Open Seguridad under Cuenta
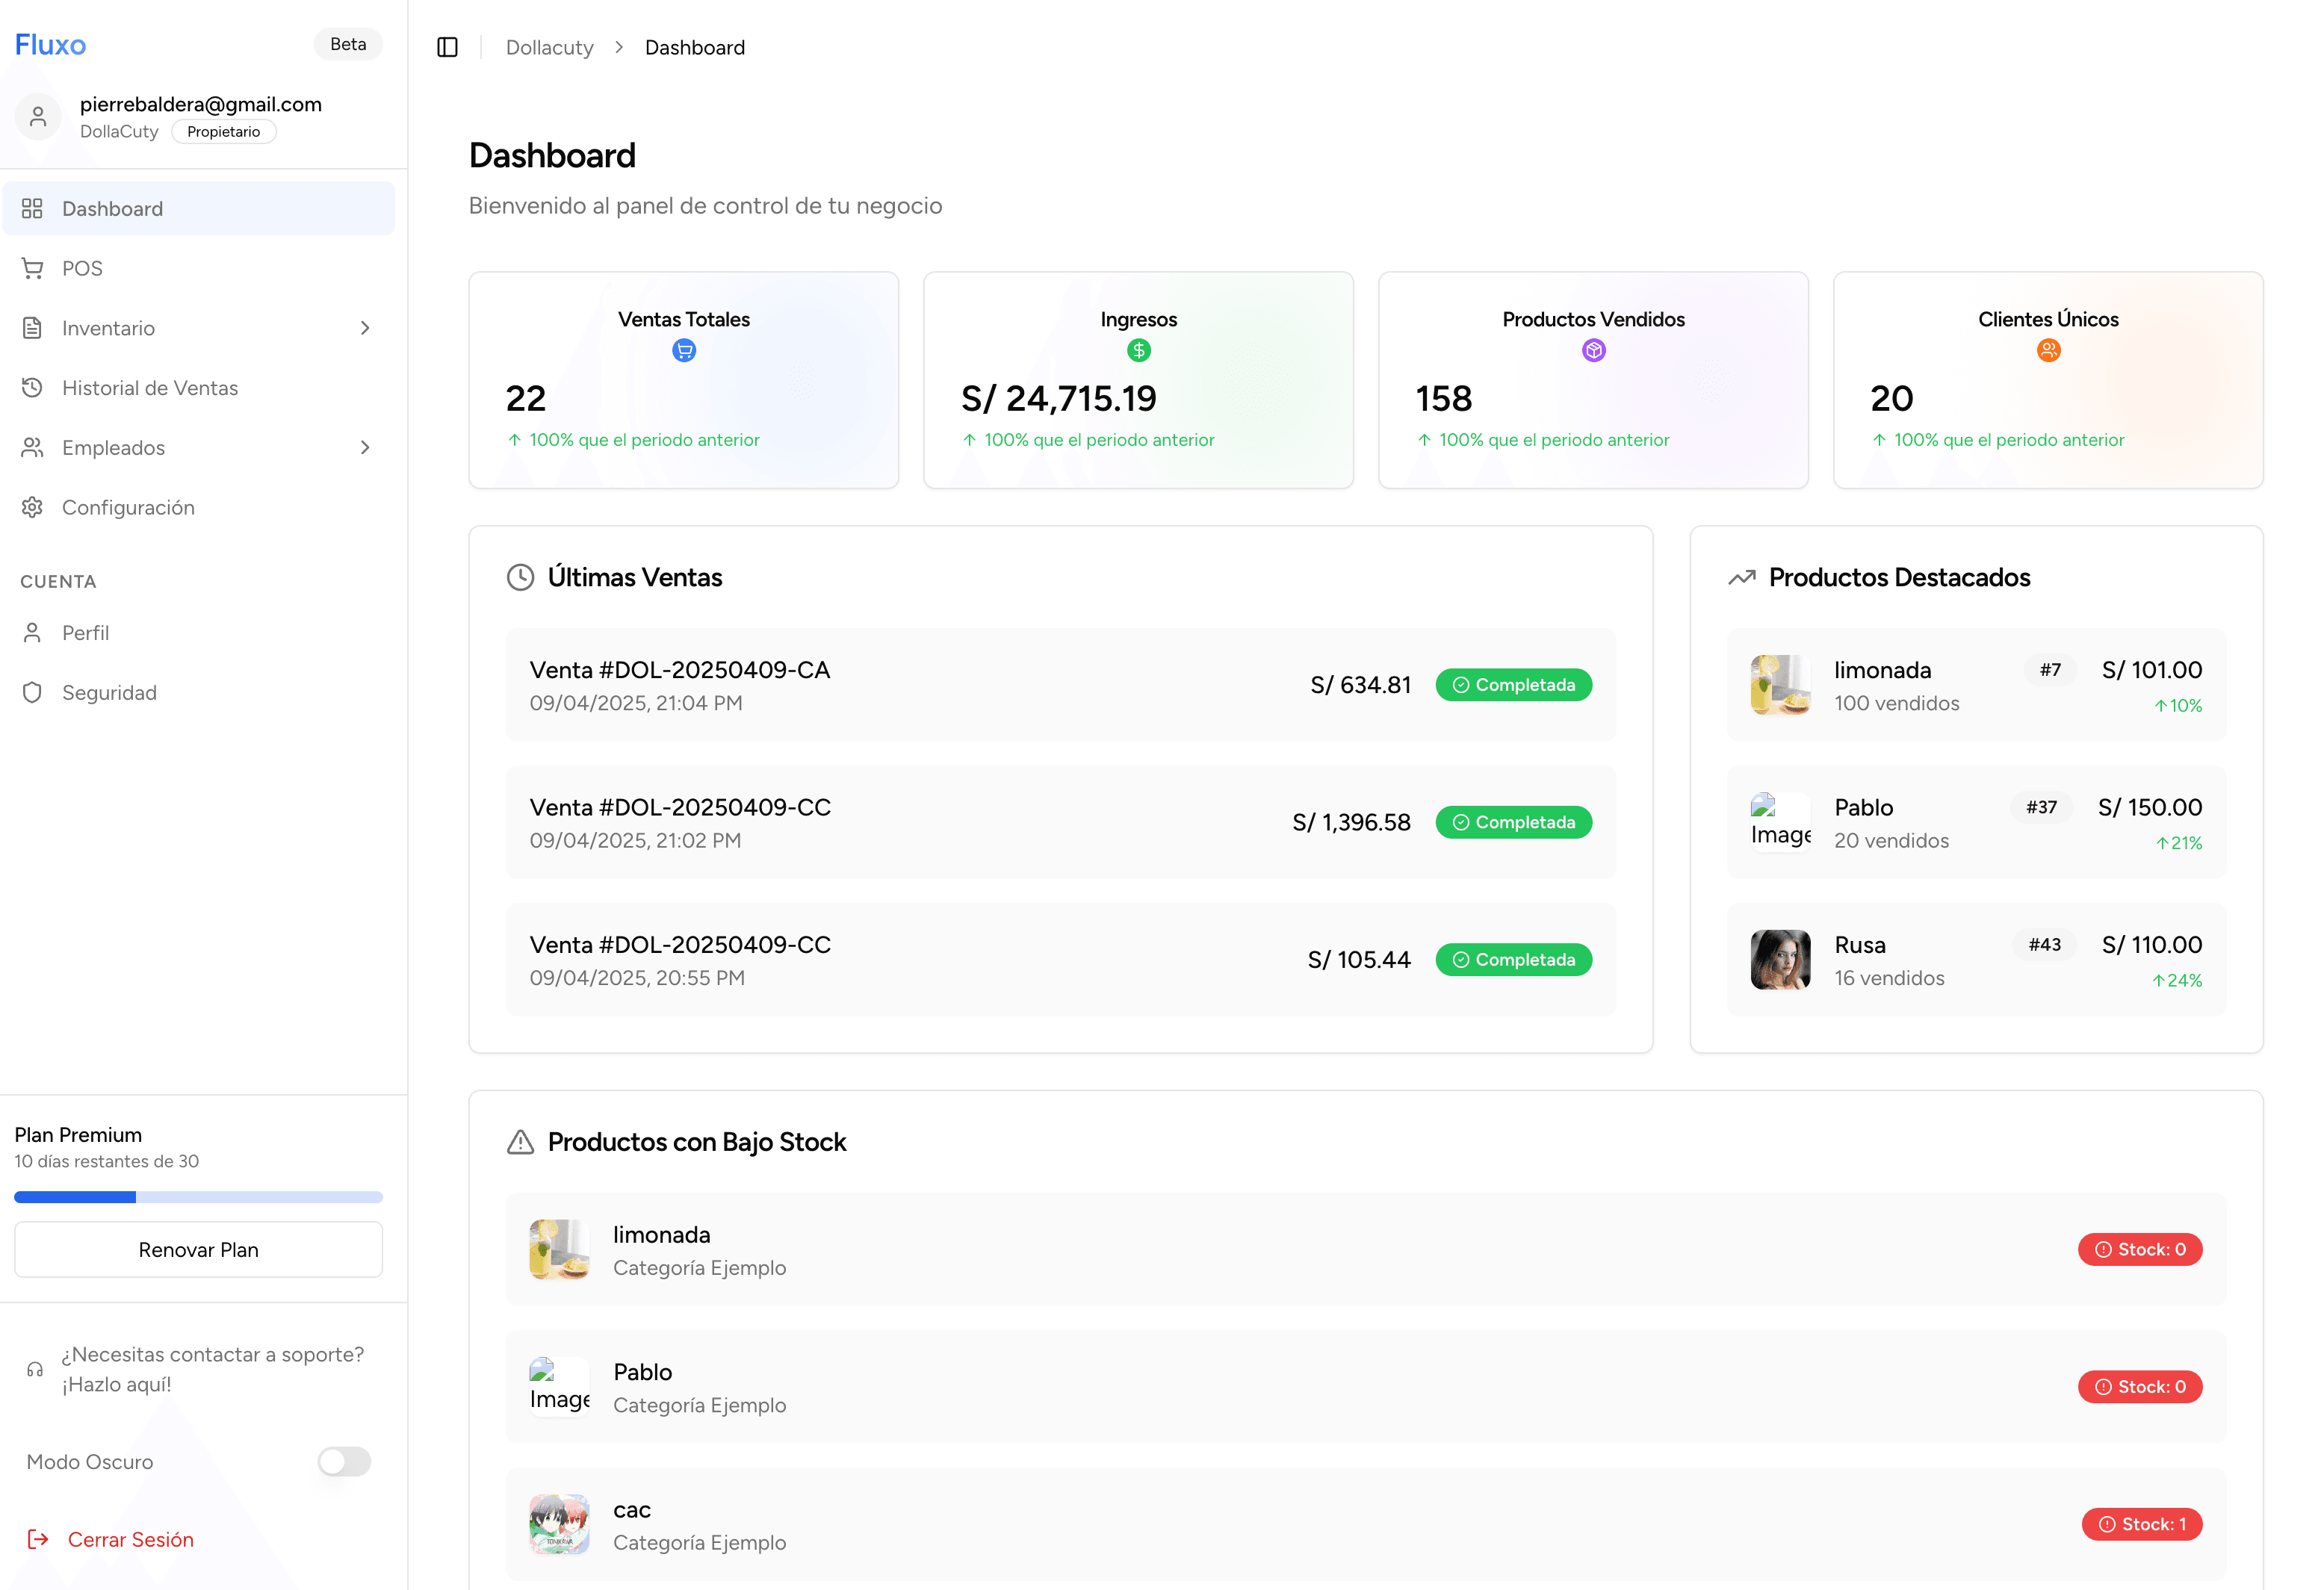 click(199, 693)
